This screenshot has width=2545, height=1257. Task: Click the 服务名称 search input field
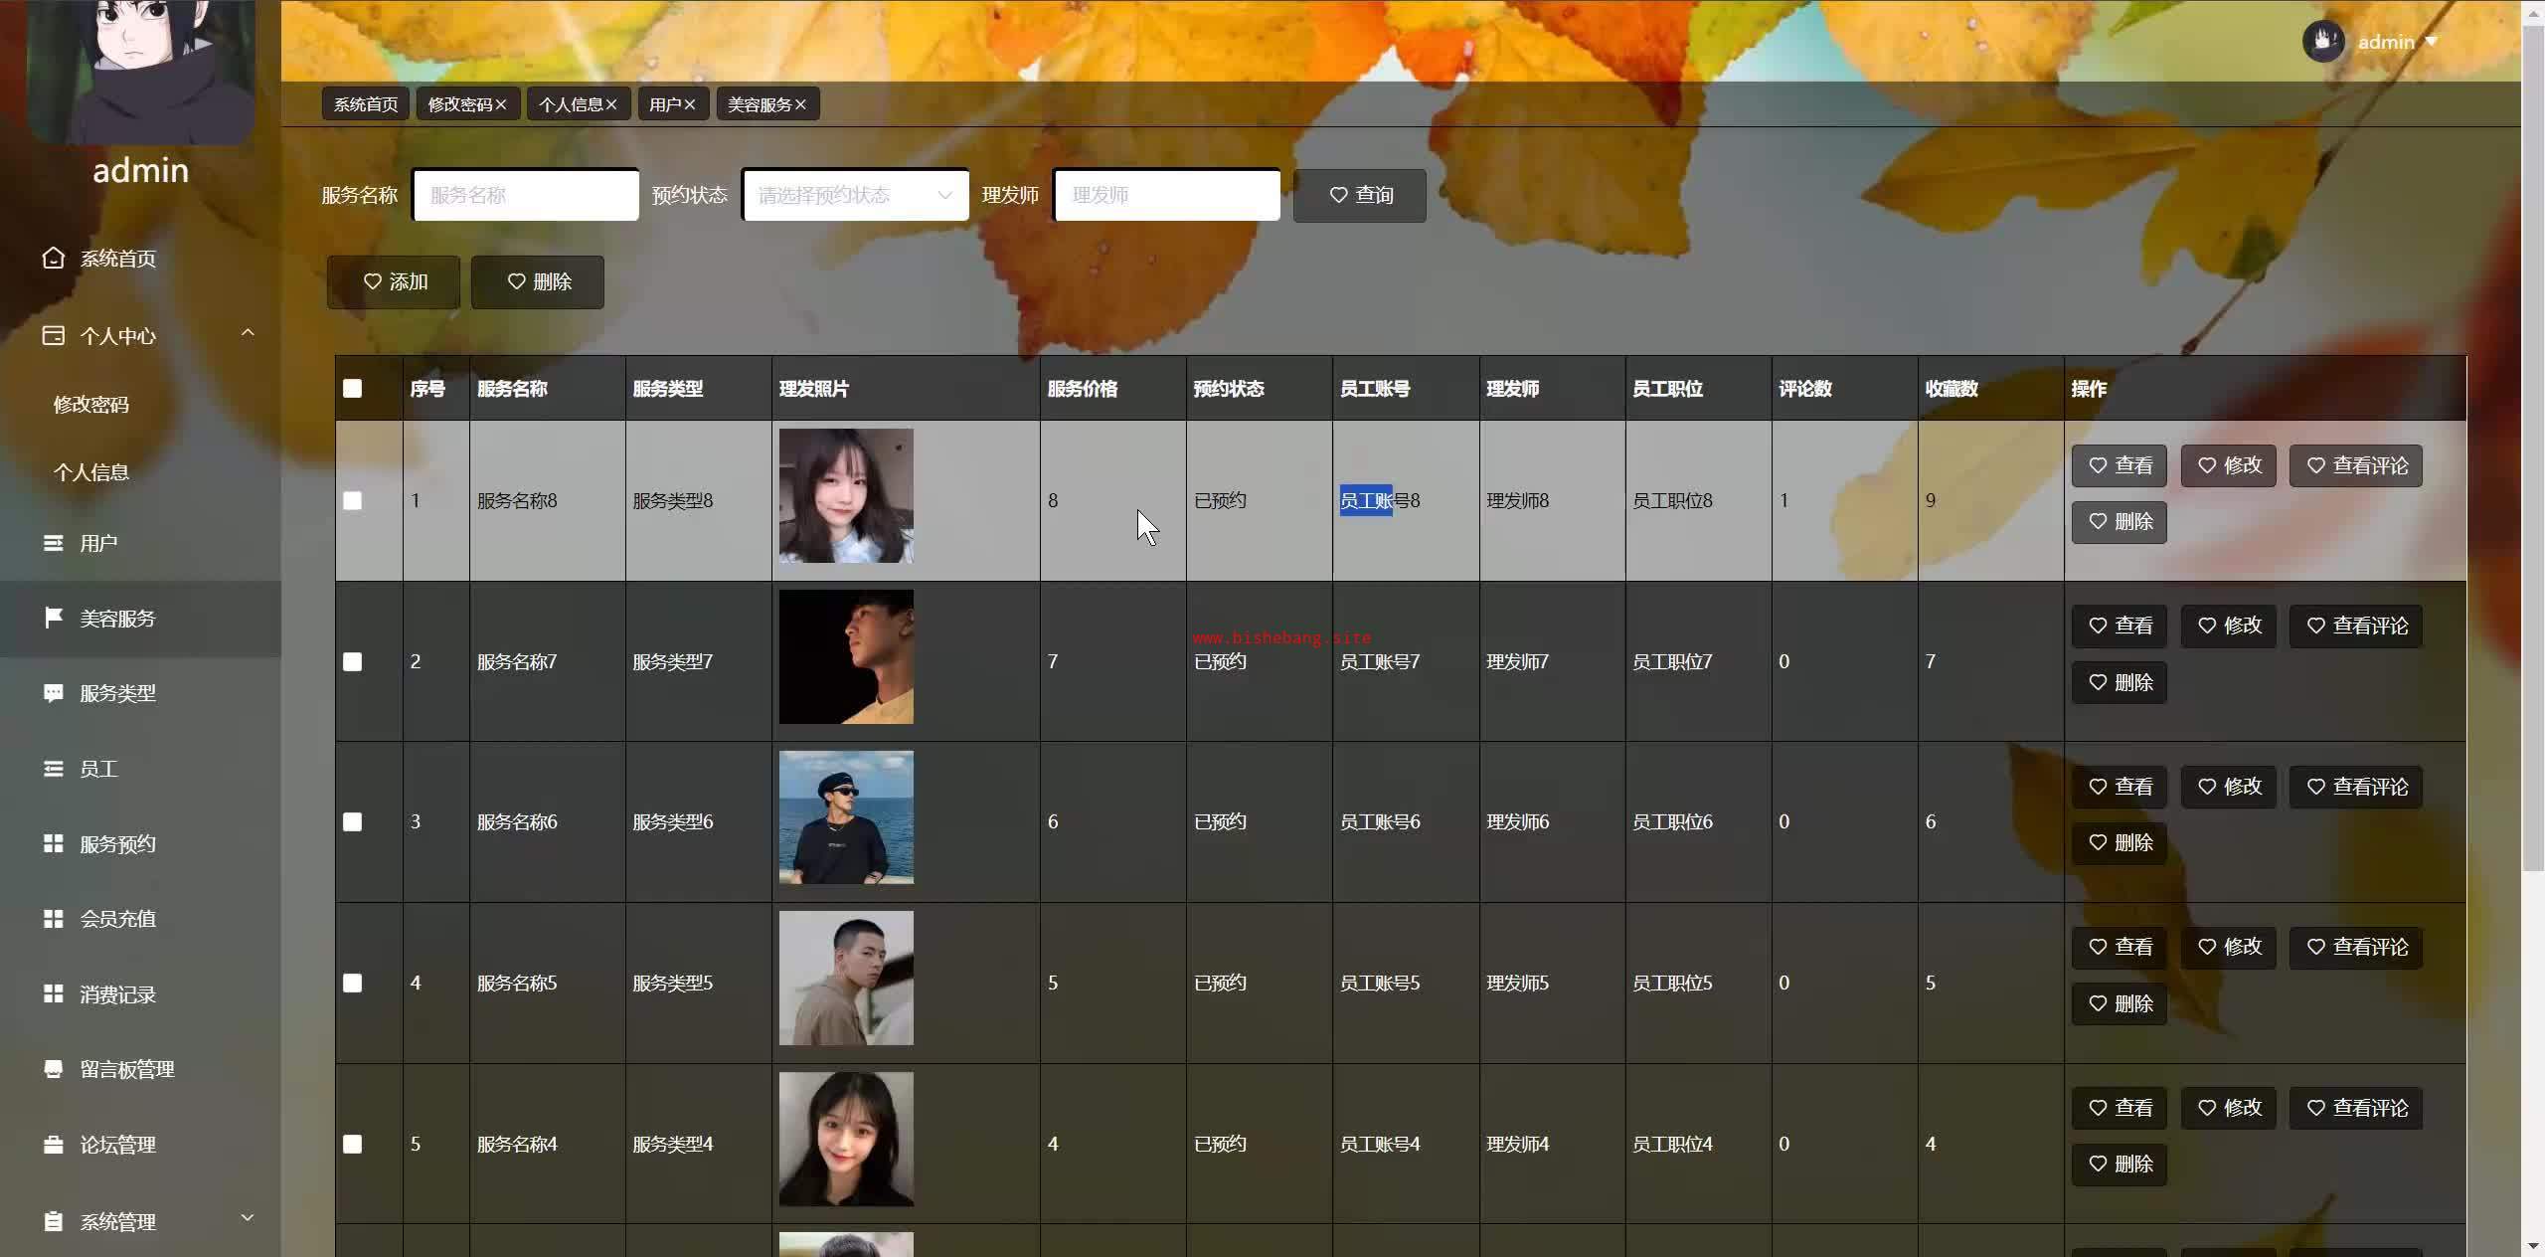point(526,195)
